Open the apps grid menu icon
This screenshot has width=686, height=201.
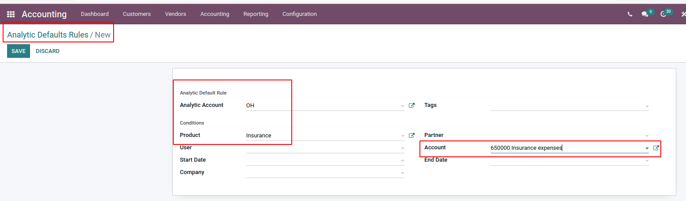[x=11, y=14]
